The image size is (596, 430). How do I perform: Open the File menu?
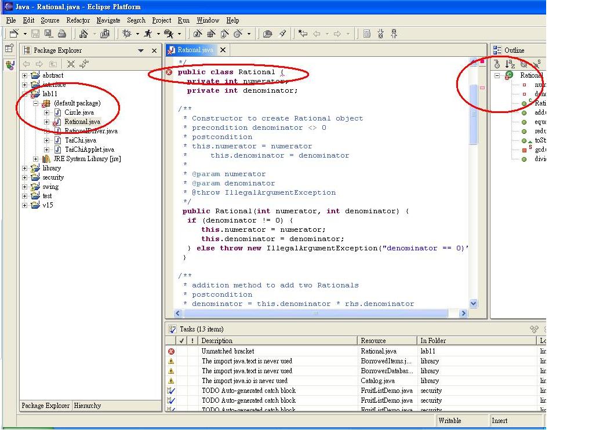click(11, 20)
